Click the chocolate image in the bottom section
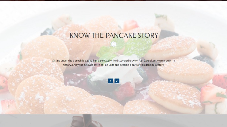 pyautogui.click(x=87, y=121)
